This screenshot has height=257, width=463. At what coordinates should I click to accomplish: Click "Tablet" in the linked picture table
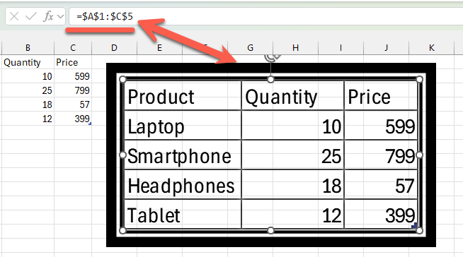[154, 215]
